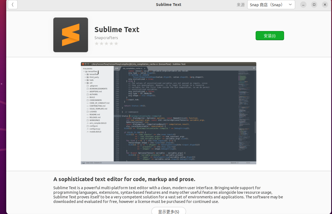Click the green 安装(I) install button
Viewport: 332px width, 214px height.
click(x=270, y=35)
